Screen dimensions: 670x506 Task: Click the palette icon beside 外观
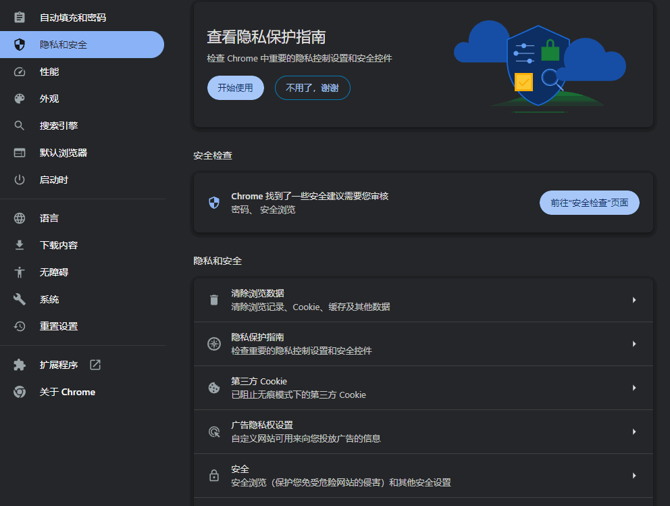[x=20, y=99]
